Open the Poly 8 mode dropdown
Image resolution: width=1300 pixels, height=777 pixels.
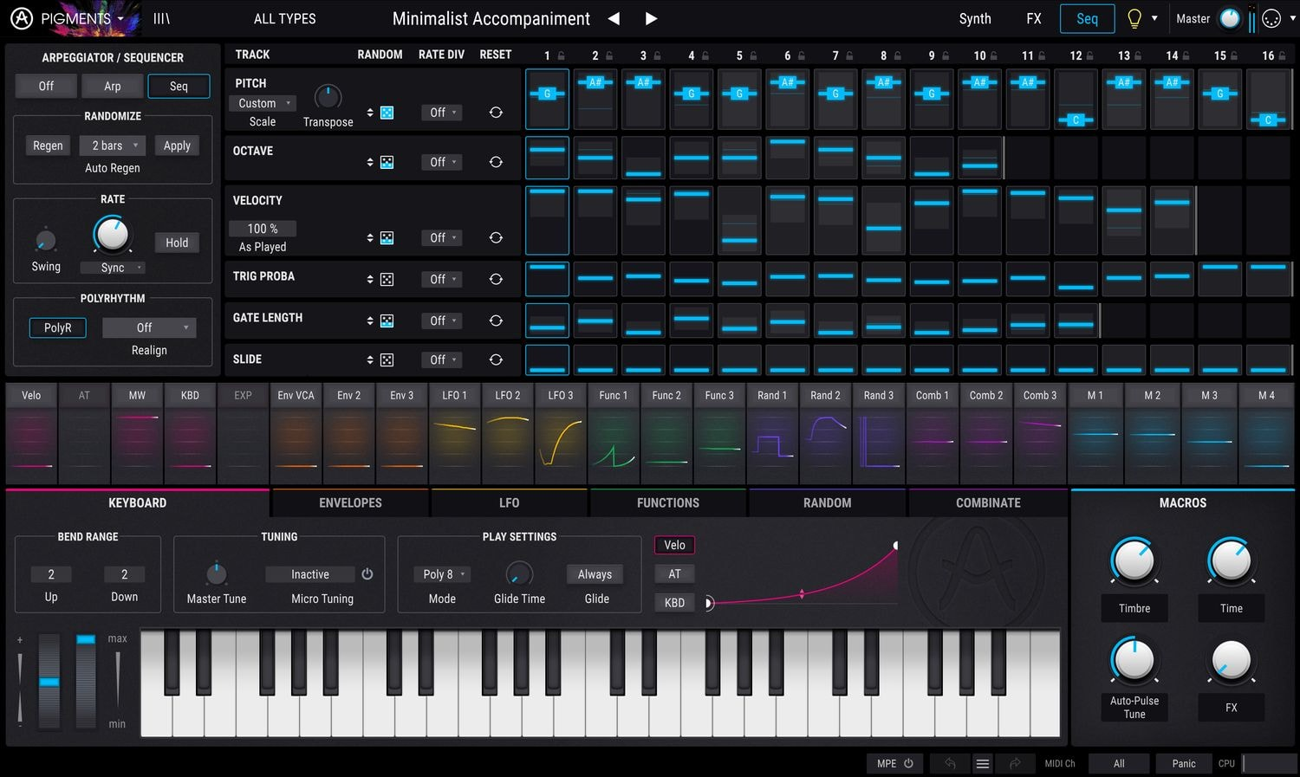click(x=443, y=574)
